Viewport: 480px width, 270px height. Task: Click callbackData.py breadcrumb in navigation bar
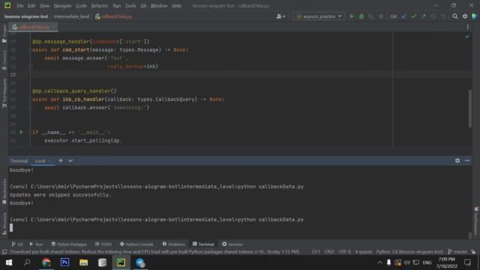pos(114,16)
